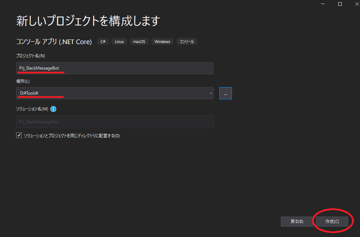Viewport: 360px width, 237px height.
Task: Click the Windows tag label
Action: click(x=162, y=42)
